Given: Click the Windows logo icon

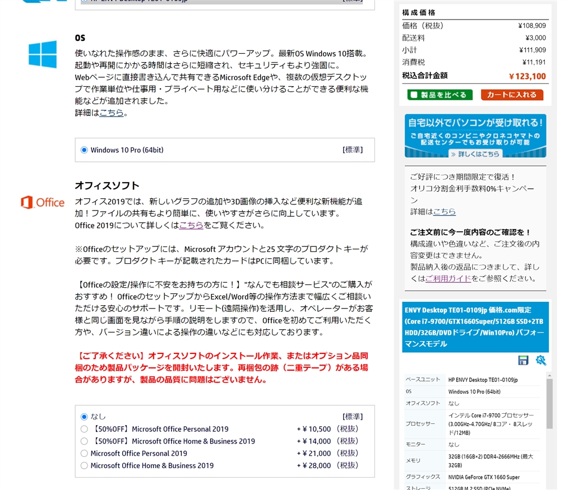Looking at the screenshot, I should 43,54.
